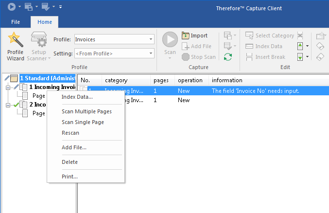Open Setup Scanner dropdown arrow
Screen dimensions: 329x213
pos(49,58)
